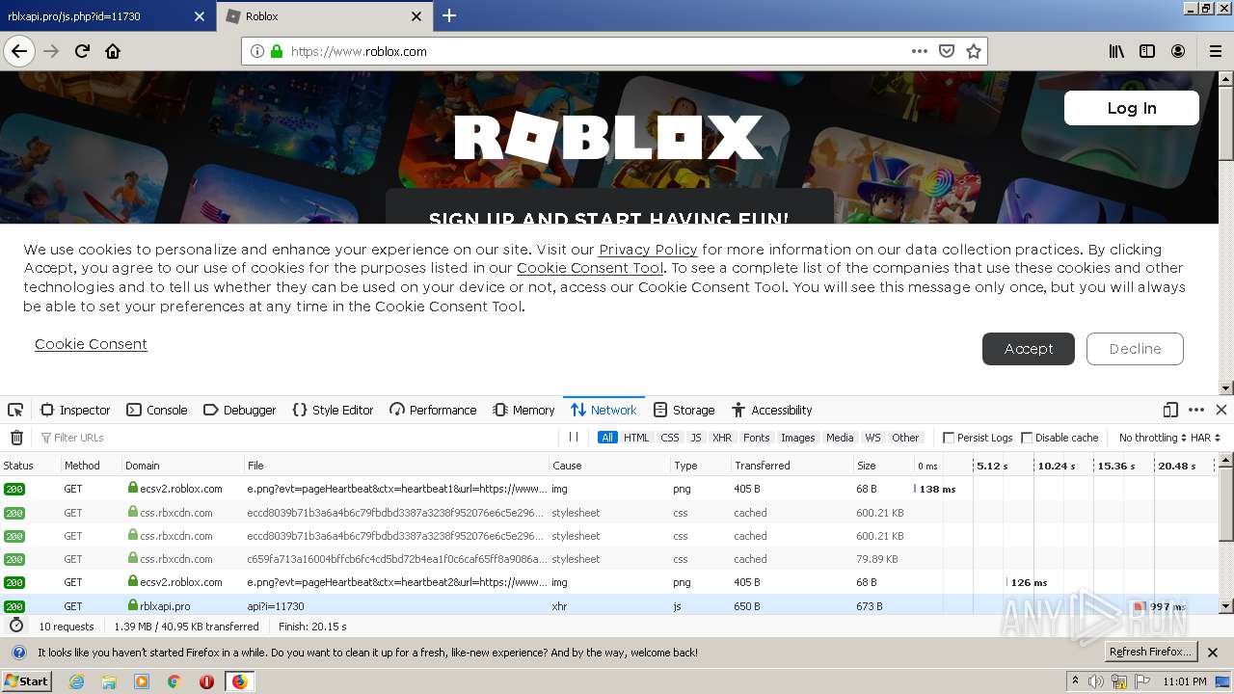The height and width of the screenshot is (694, 1234).
Task: Open the Accessibility tab
Action: [x=772, y=410]
